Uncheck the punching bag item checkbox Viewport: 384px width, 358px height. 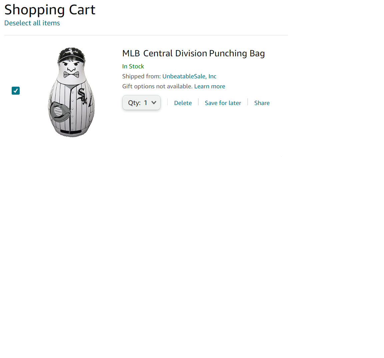click(16, 91)
